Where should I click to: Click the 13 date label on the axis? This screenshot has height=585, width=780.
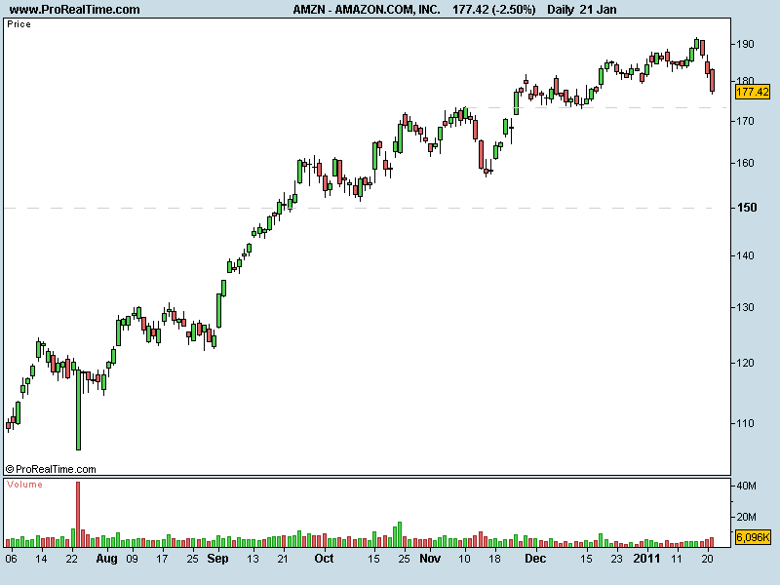click(253, 559)
